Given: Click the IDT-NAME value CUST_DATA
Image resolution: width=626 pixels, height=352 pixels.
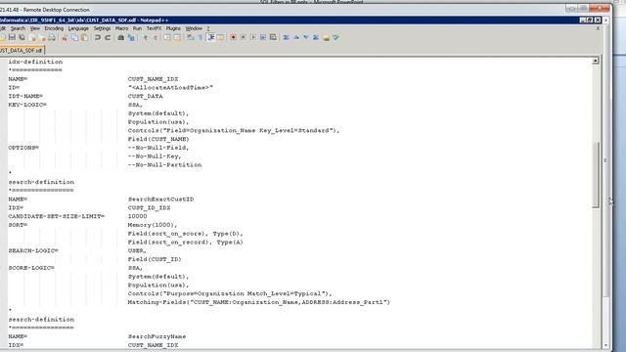Looking at the screenshot, I should click(146, 96).
